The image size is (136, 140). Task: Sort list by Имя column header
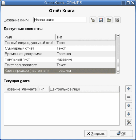point(30,37)
